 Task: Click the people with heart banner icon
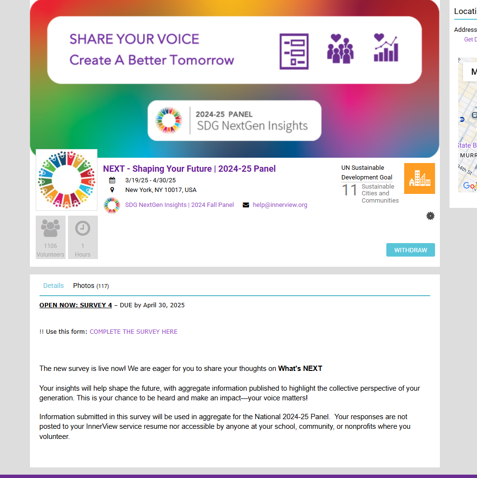click(340, 49)
